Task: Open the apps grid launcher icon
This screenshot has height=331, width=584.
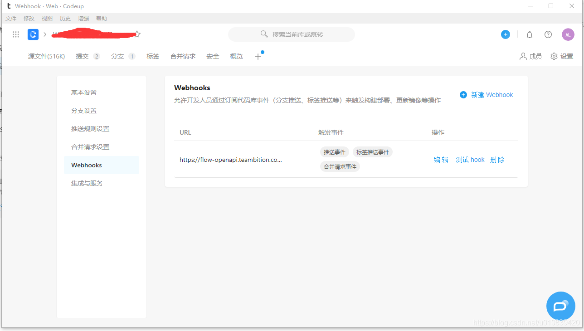Action: coord(16,34)
